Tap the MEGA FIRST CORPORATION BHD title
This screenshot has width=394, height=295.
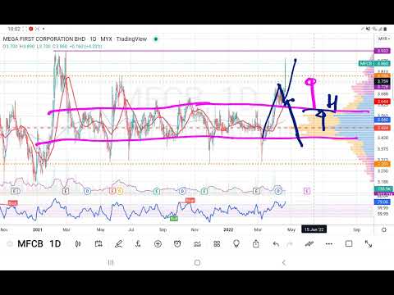(44, 39)
